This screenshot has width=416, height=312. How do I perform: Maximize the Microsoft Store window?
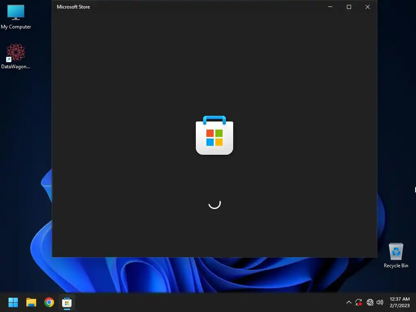[x=349, y=7]
